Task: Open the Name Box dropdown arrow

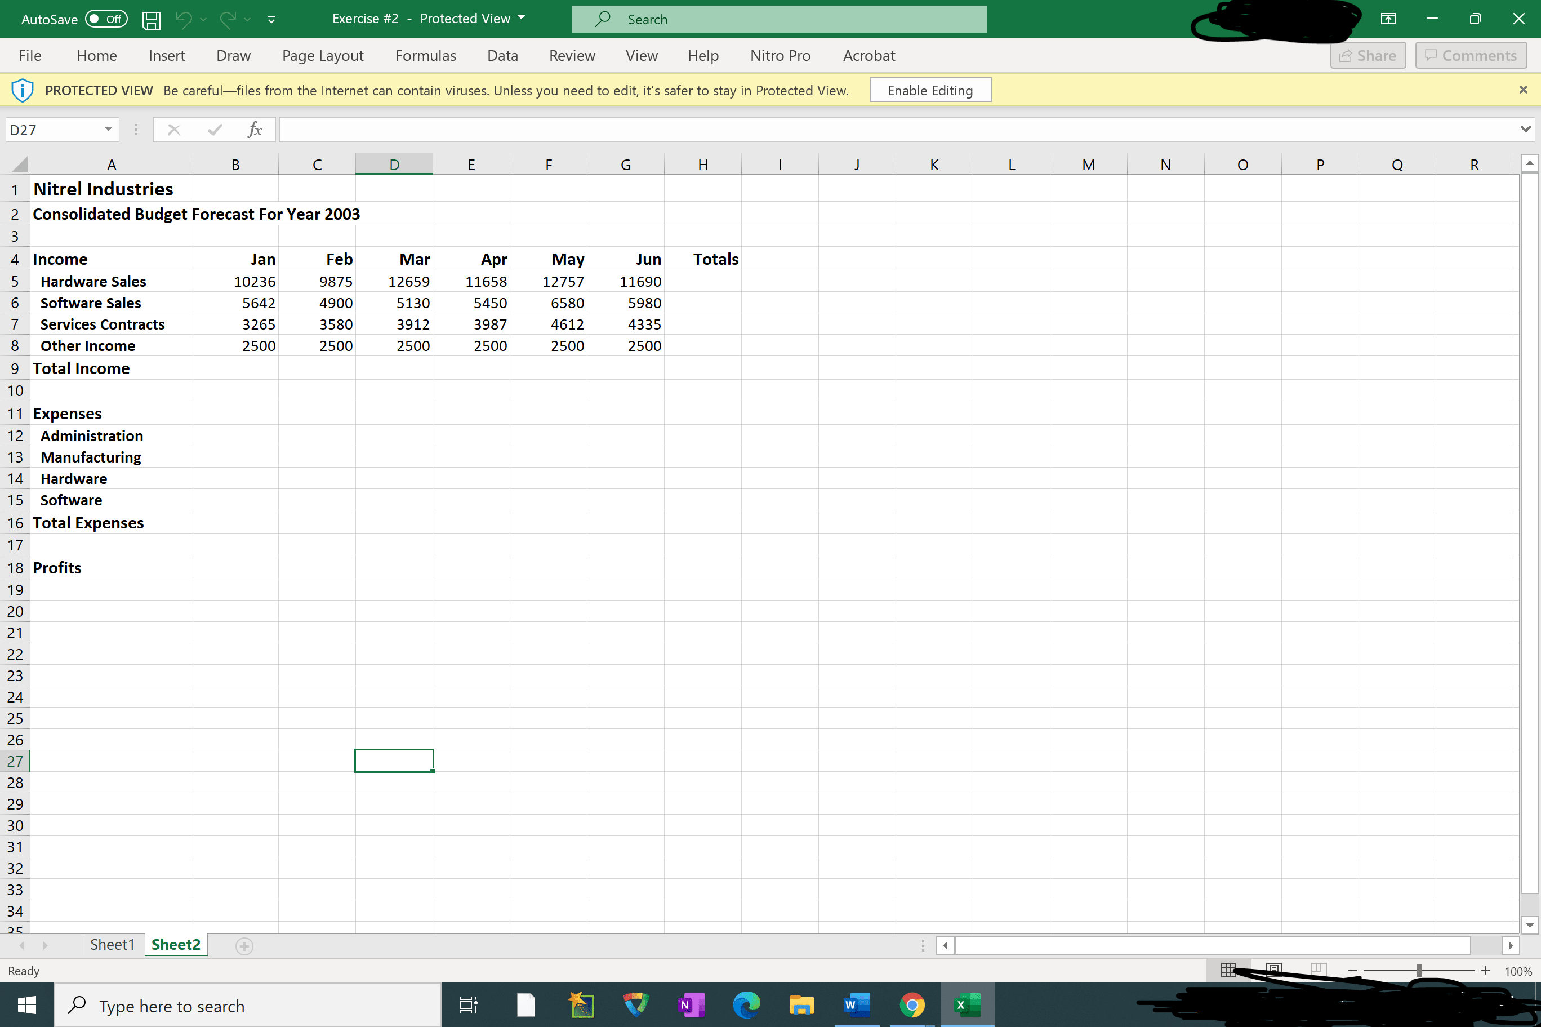Action: (109, 129)
